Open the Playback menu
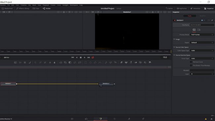215x121 pixels. [46, 5]
